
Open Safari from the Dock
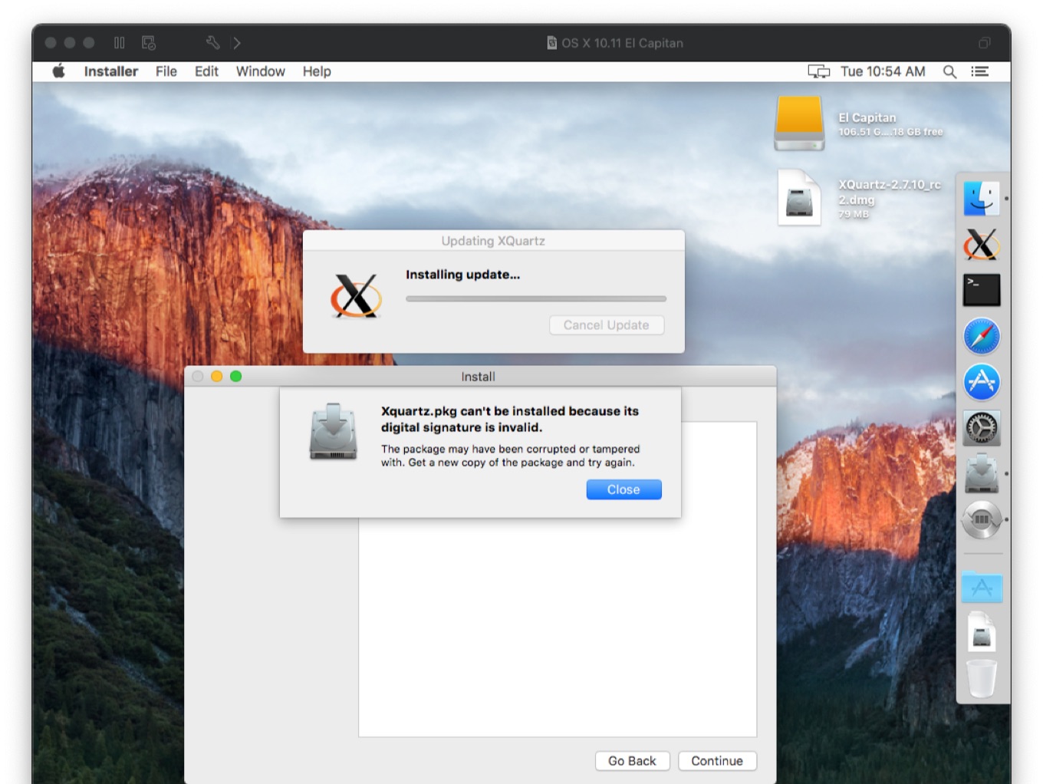coord(982,336)
